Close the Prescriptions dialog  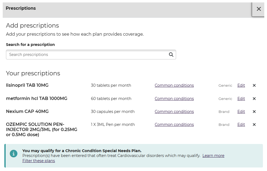click(x=259, y=9)
